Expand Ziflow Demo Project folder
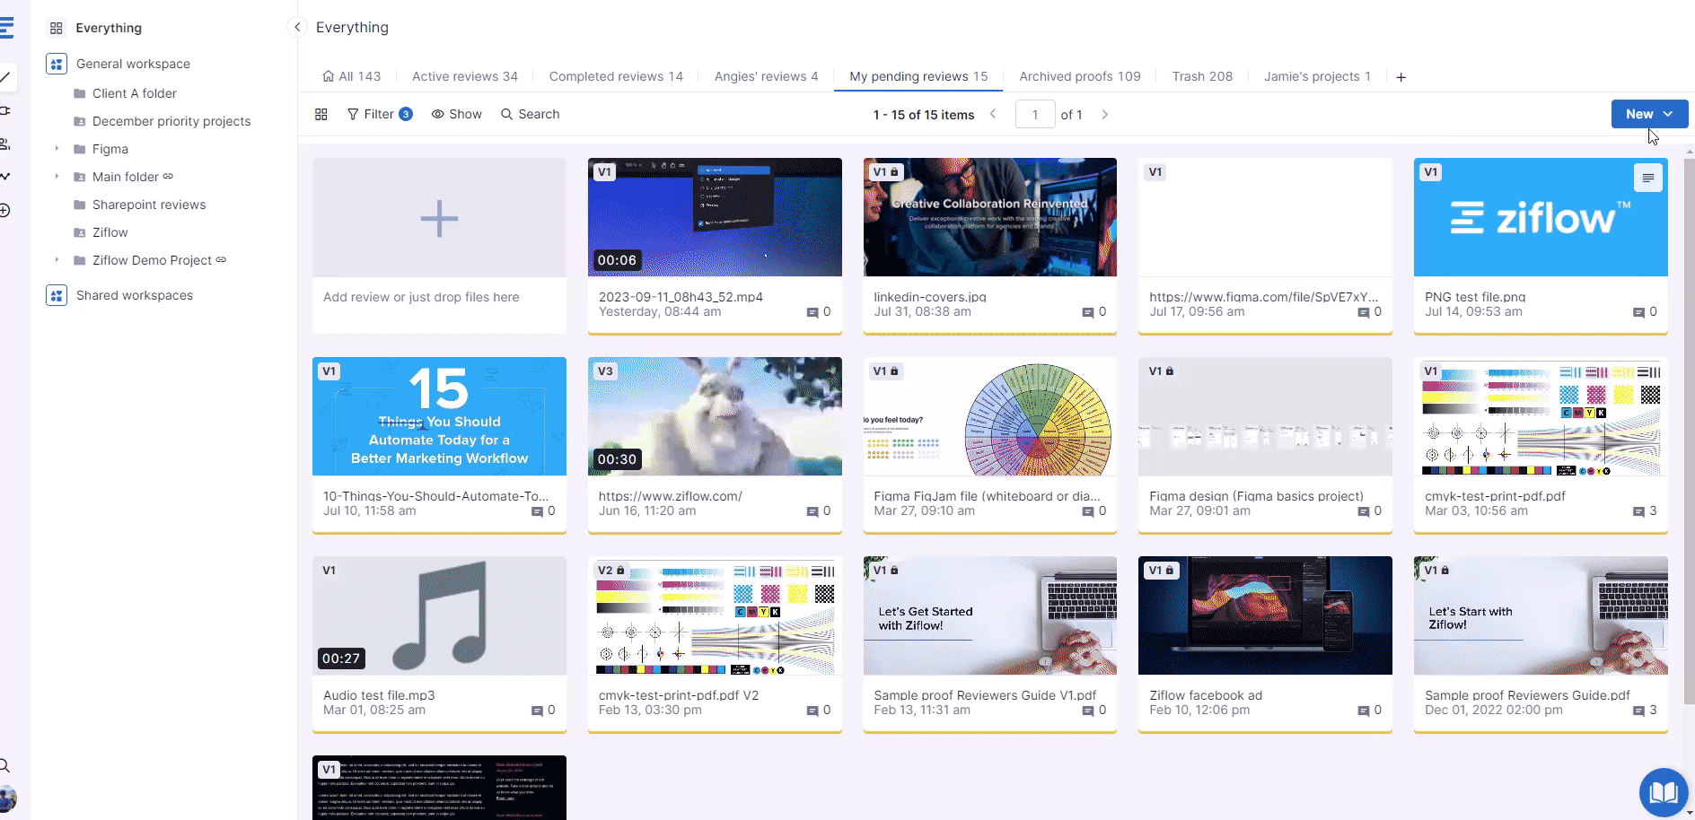This screenshot has width=1695, height=820. 57,260
